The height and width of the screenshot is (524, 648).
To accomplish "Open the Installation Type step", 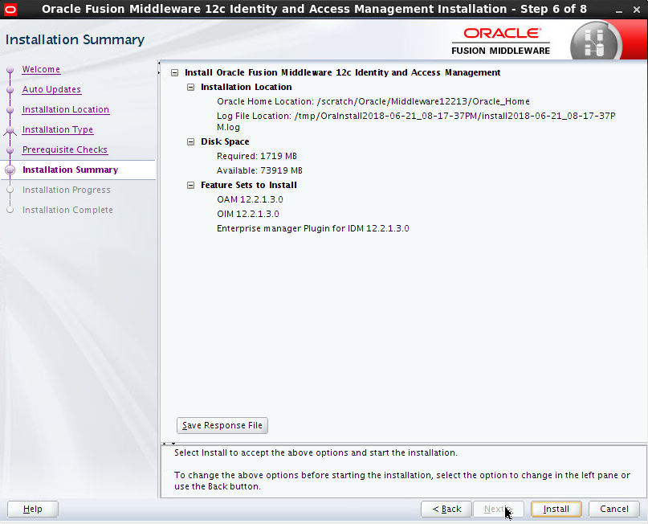I will pos(58,130).
